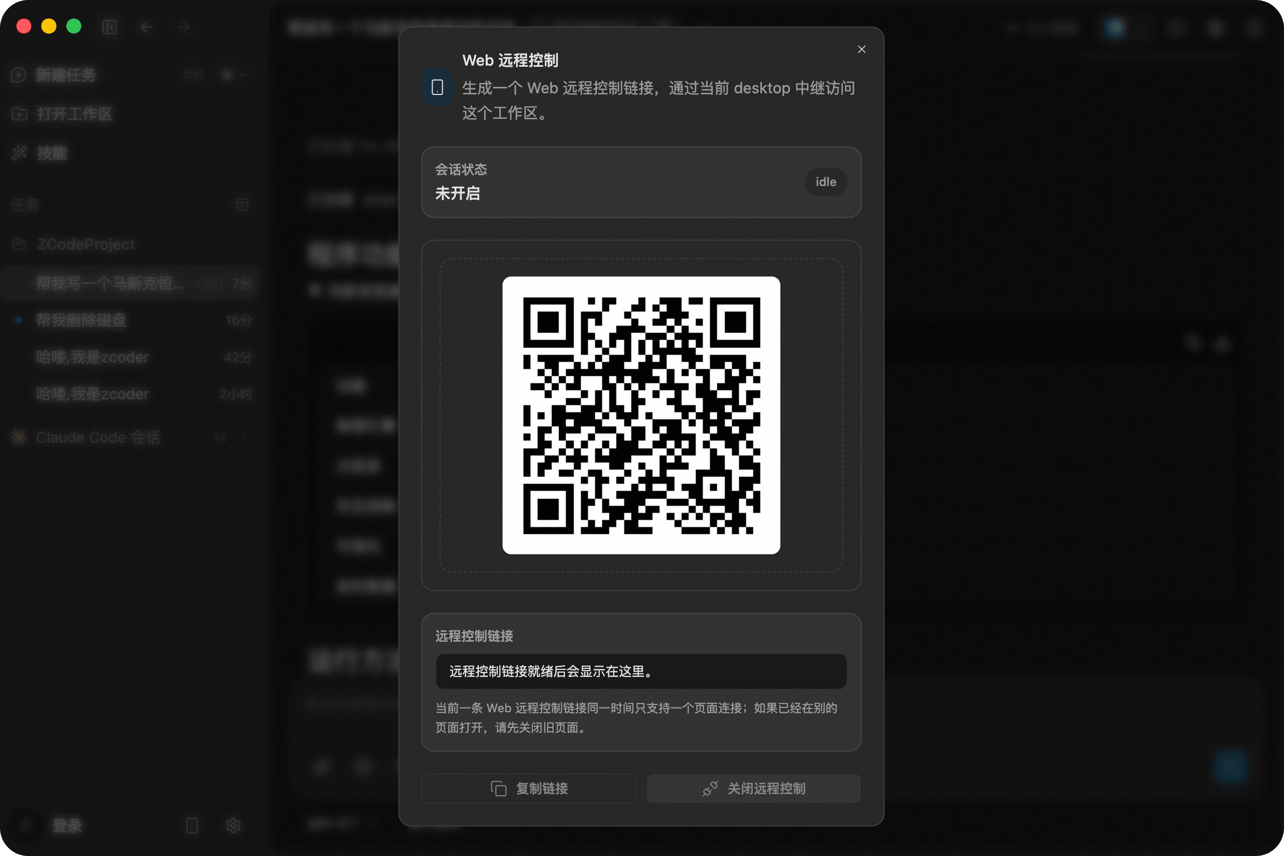Click the forward navigation arrow

(183, 27)
